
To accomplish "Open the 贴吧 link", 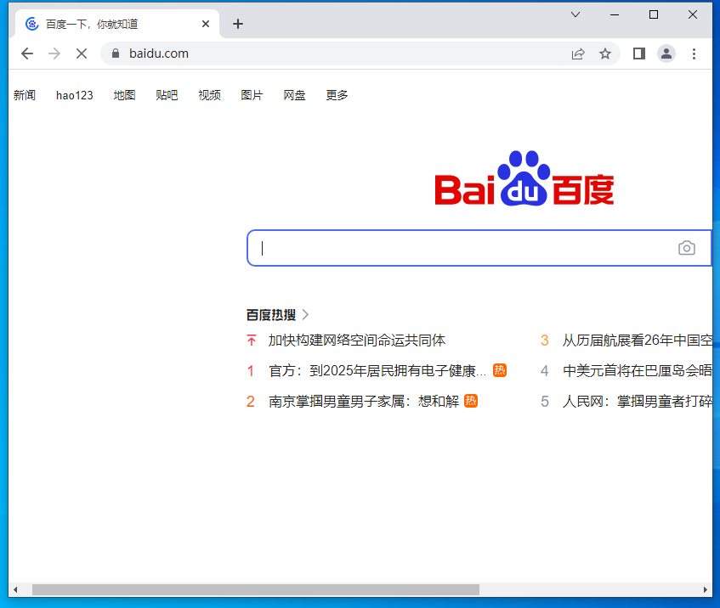I will tap(167, 95).
